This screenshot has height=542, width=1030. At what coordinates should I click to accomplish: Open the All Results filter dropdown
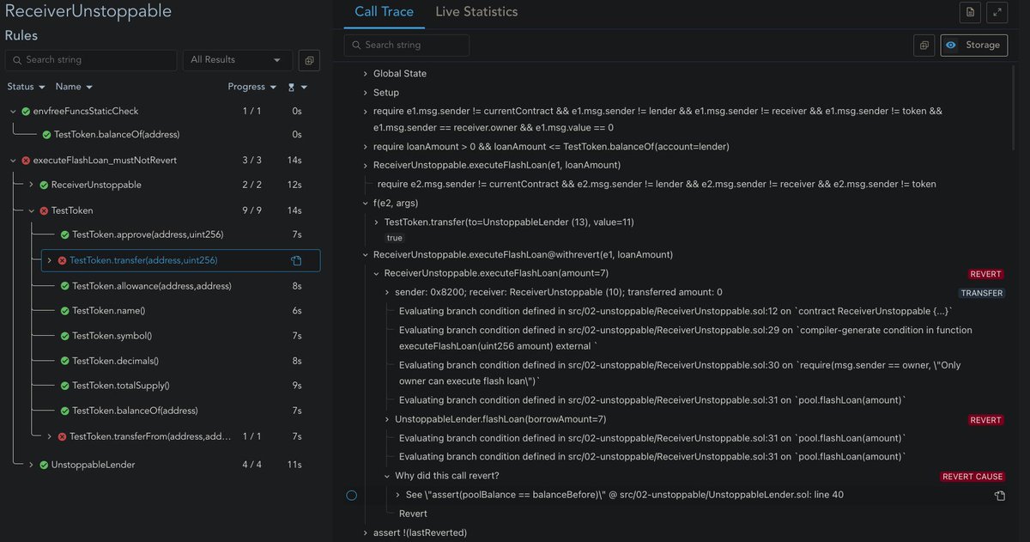click(237, 60)
